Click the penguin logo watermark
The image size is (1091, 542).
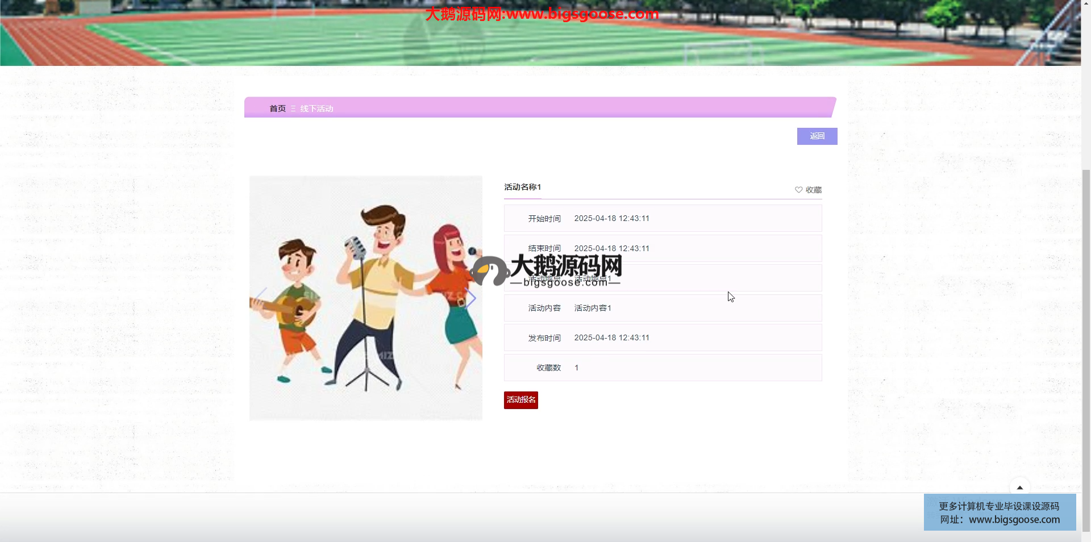point(489,271)
